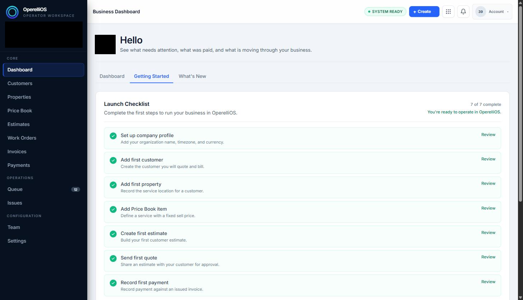Click the "Hello" greeting heading
Screen dimensions: 523x300
click(131, 40)
